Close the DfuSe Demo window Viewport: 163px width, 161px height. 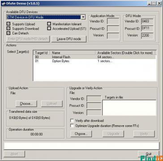(x=159, y=3)
